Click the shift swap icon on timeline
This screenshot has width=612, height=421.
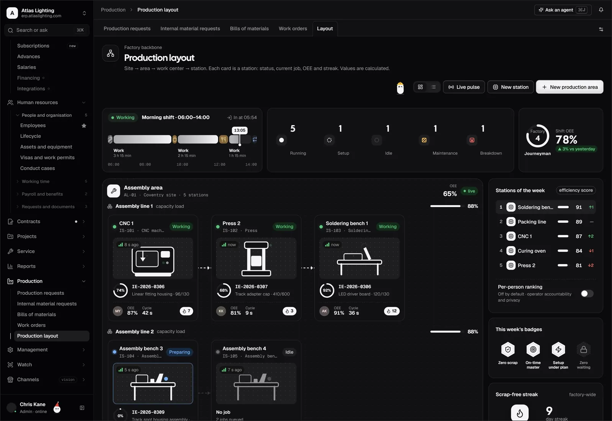click(255, 139)
